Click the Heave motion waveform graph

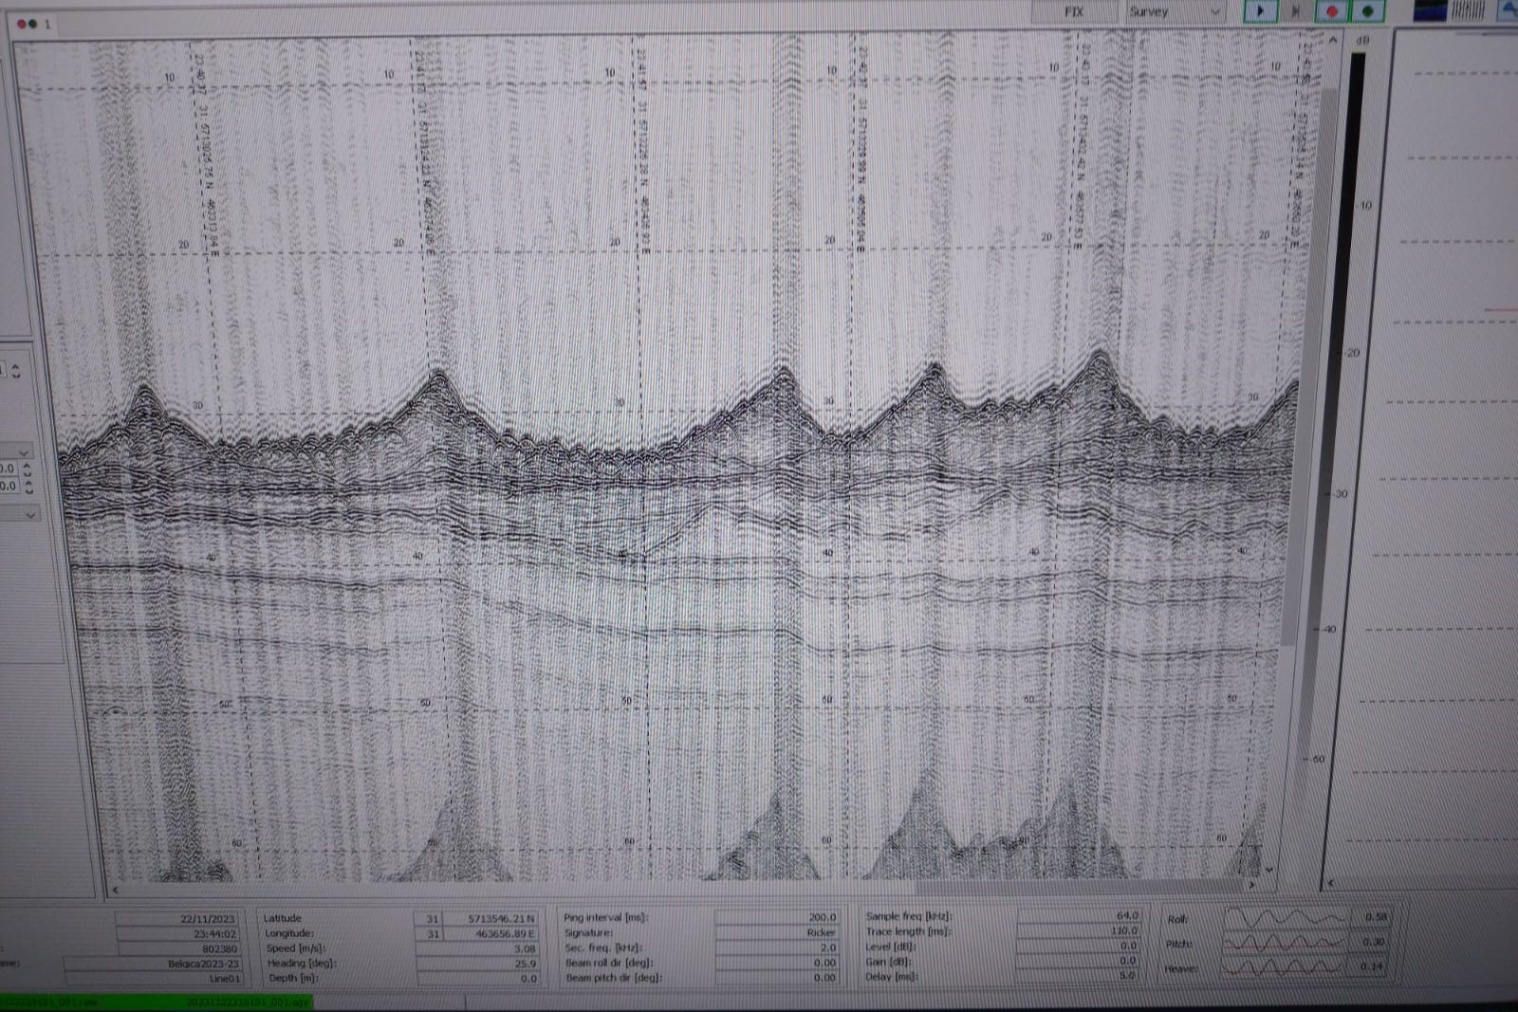tap(1286, 967)
